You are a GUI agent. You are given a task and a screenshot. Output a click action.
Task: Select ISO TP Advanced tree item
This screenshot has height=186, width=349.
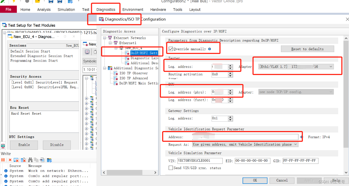click(133, 78)
